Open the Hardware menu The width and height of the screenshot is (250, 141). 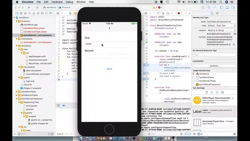click(57, 2)
